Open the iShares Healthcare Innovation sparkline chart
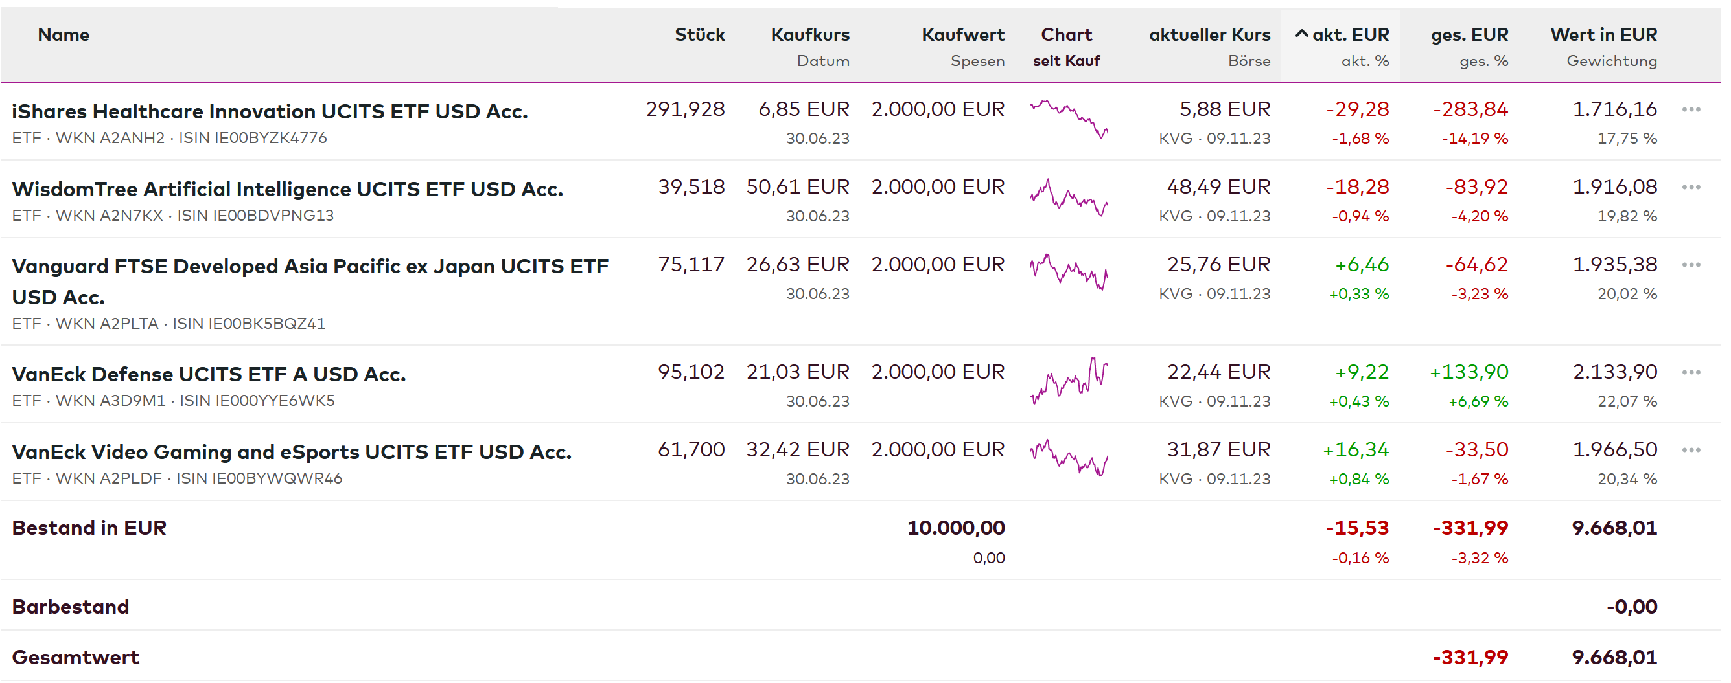 1068,119
